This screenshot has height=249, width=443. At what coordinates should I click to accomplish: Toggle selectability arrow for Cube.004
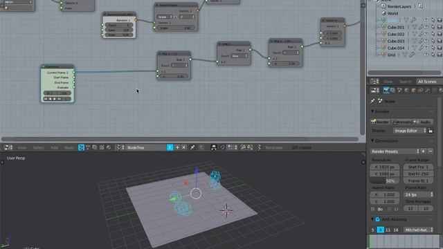[433, 48]
